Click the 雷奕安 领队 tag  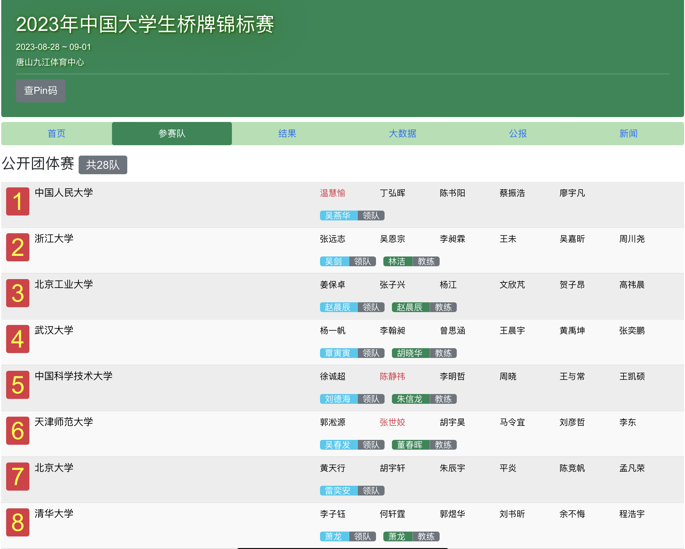pos(352,491)
